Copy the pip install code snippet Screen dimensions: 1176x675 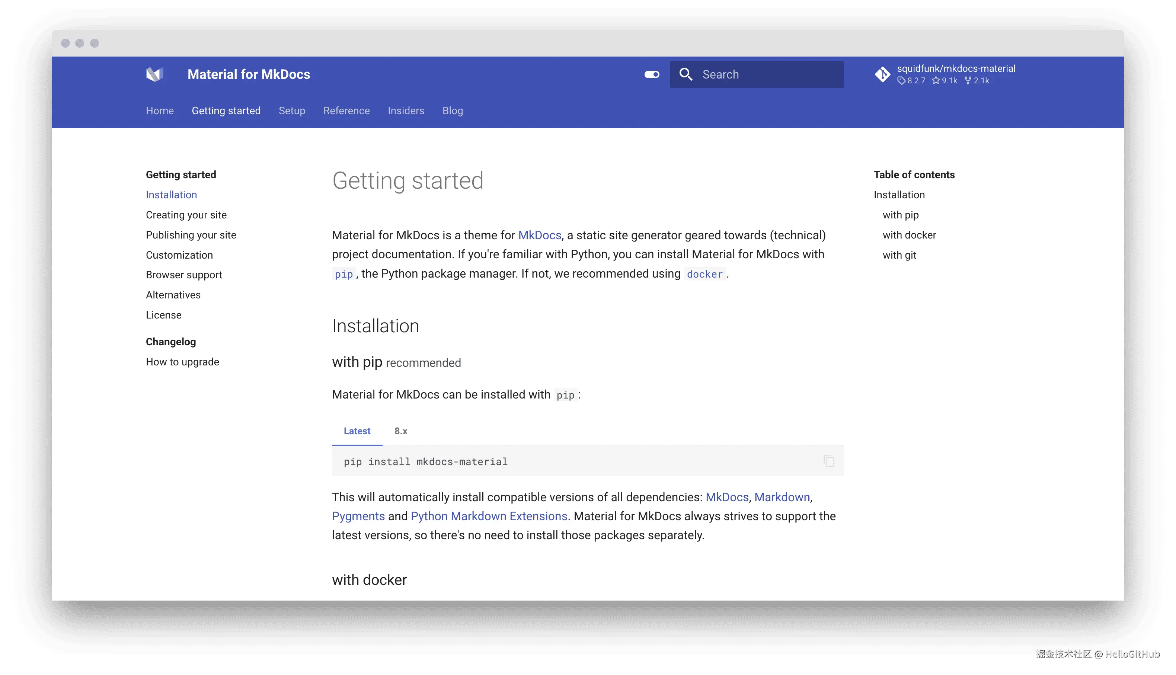click(x=829, y=461)
